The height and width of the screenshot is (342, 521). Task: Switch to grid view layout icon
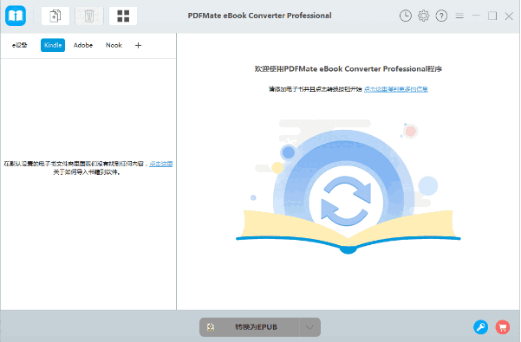pyautogui.click(x=123, y=16)
